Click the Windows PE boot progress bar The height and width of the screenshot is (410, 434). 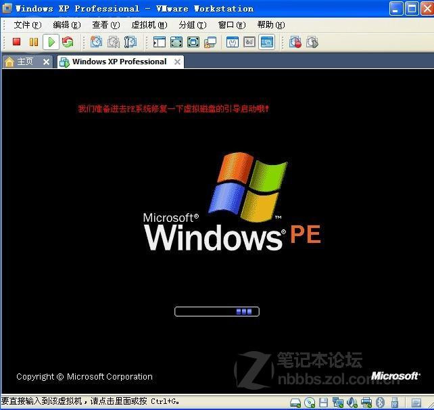(216, 311)
